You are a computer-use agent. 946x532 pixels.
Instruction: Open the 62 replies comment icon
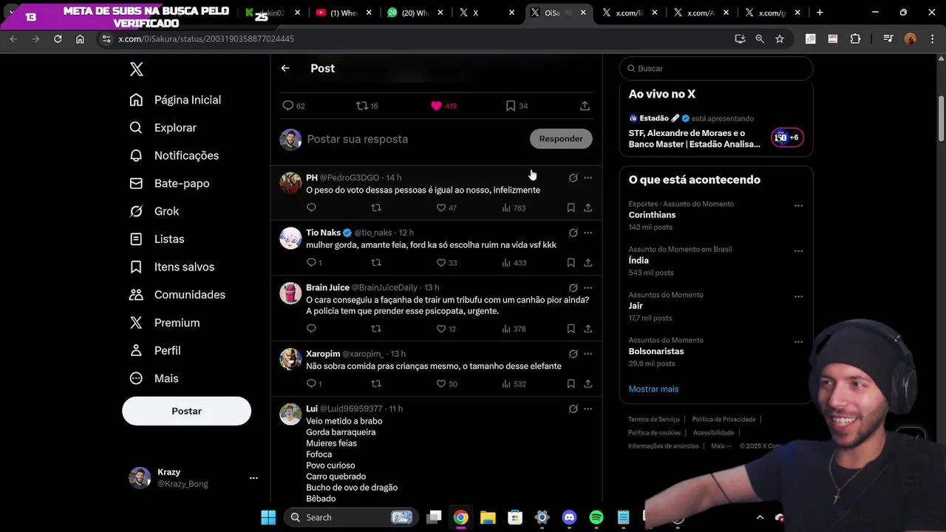(288, 106)
